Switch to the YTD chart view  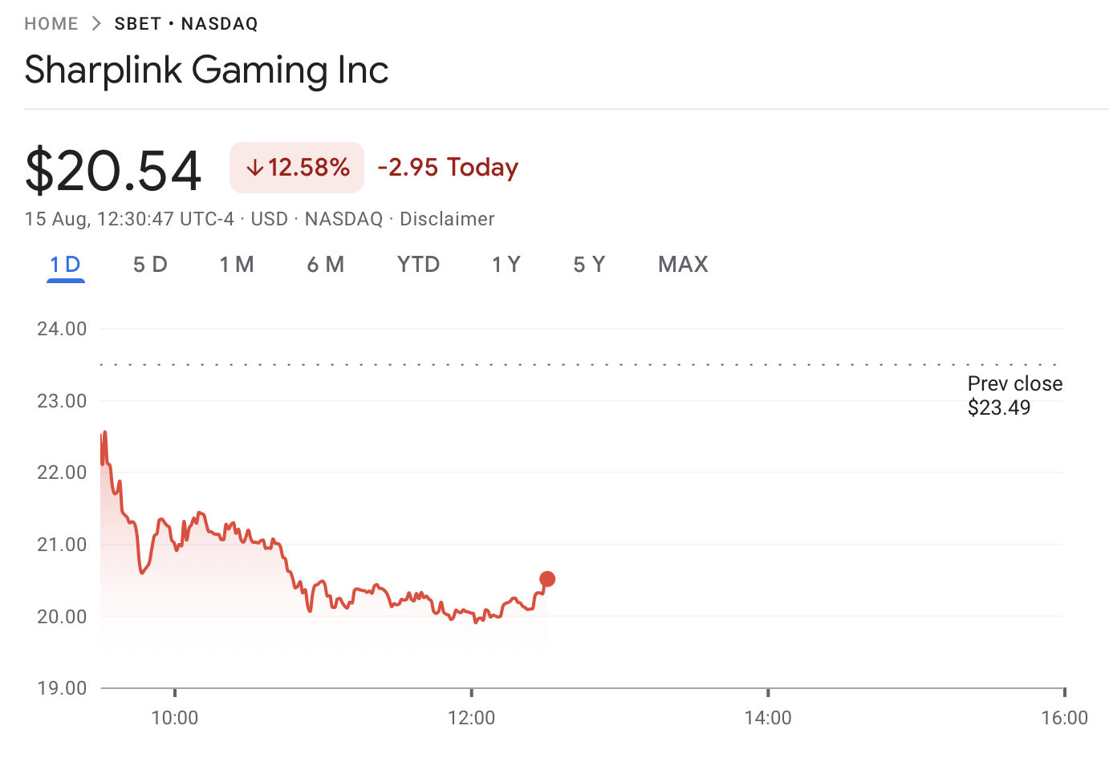pyautogui.click(x=418, y=264)
